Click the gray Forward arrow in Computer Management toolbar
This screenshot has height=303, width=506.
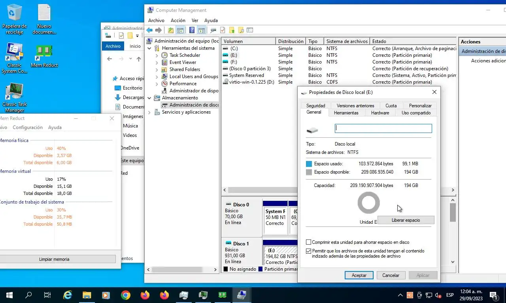(x=159, y=30)
